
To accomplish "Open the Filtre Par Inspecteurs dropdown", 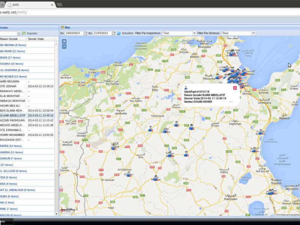I will coord(194,33).
